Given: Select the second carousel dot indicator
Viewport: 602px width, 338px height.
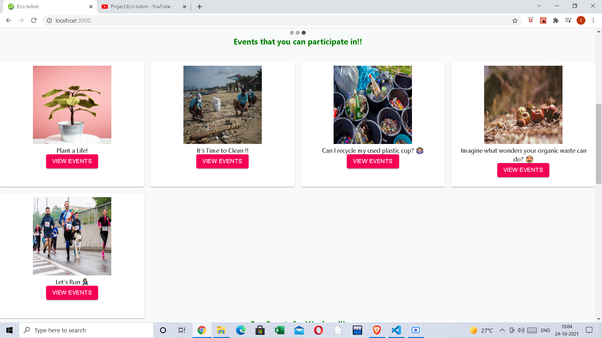Looking at the screenshot, I should 298,33.
